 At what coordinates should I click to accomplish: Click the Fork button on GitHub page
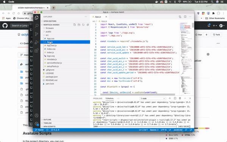(x=216, y=34)
